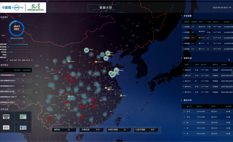
Task: Toggle the dark blue legend entry below donut
Action: point(14,38)
